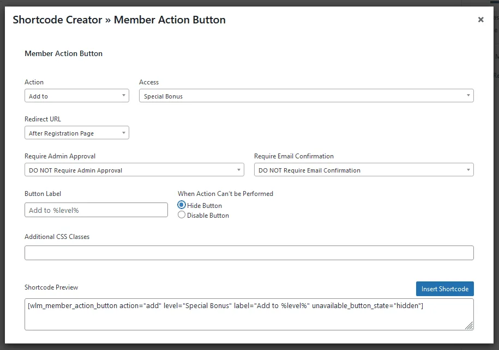Viewport: 499px width, 350px height.
Task: Open the Access dropdown showing Special Bonus
Action: [305, 95]
